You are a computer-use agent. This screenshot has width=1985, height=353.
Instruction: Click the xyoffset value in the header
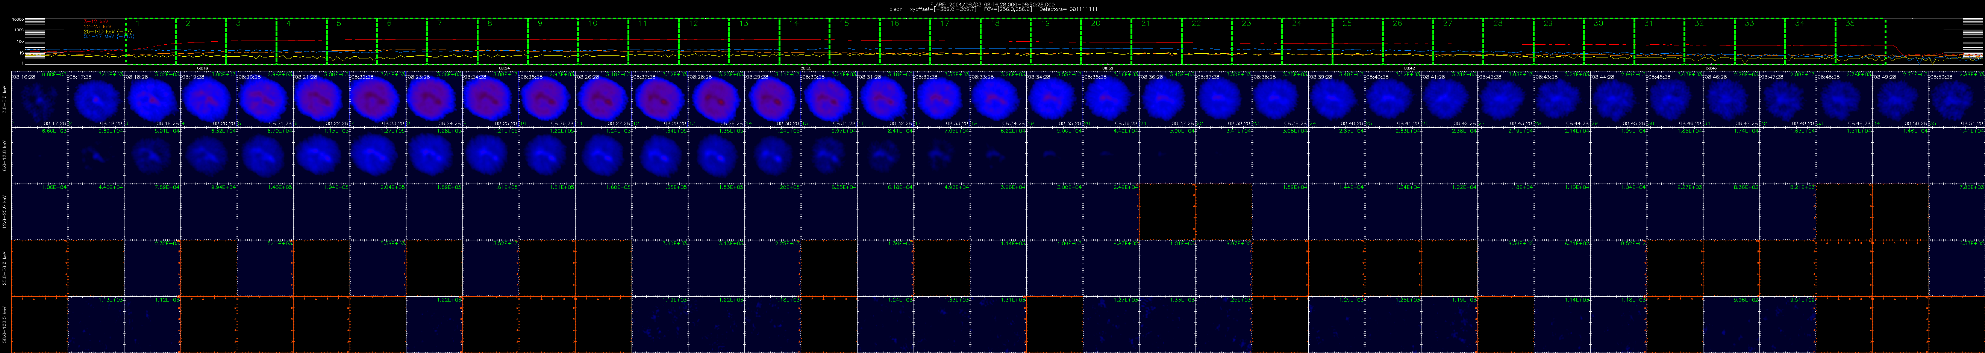click(x=943, y=9)
